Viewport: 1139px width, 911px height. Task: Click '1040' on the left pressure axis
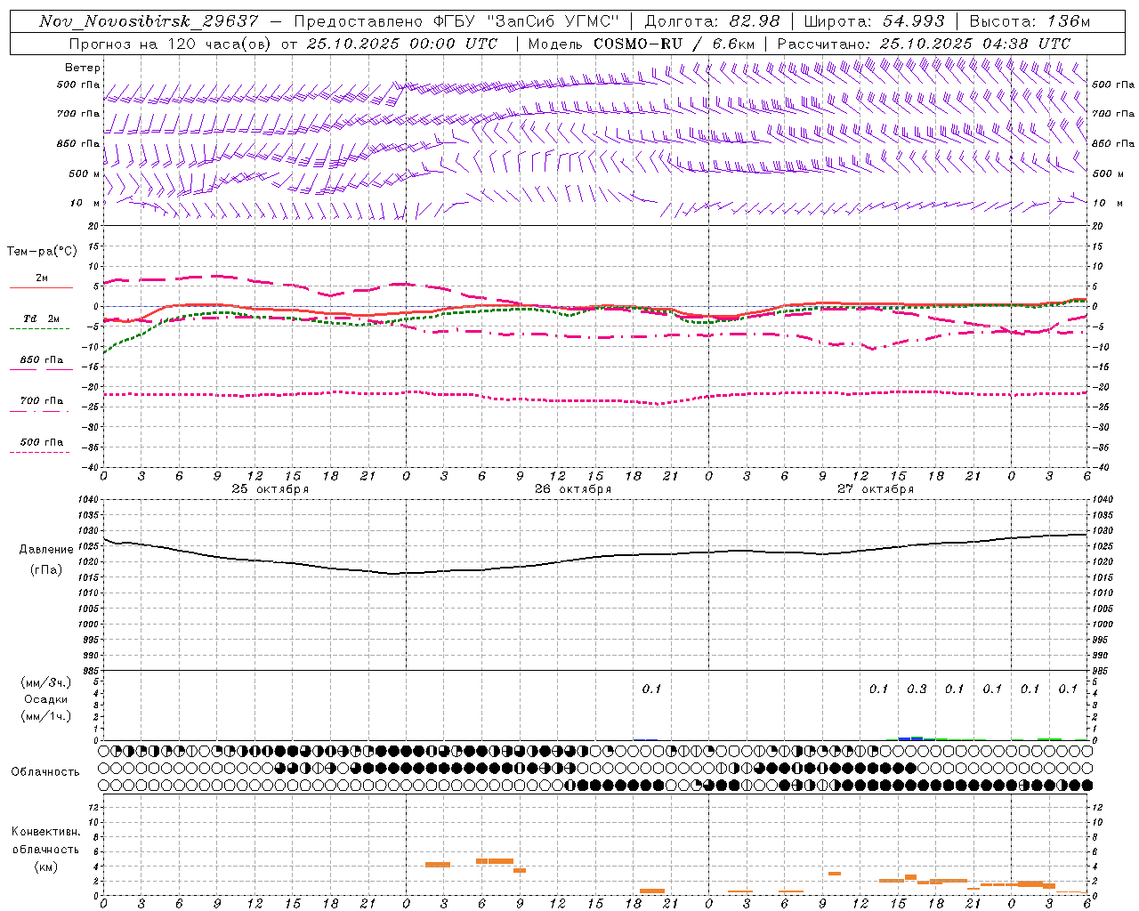coord(90,500)
